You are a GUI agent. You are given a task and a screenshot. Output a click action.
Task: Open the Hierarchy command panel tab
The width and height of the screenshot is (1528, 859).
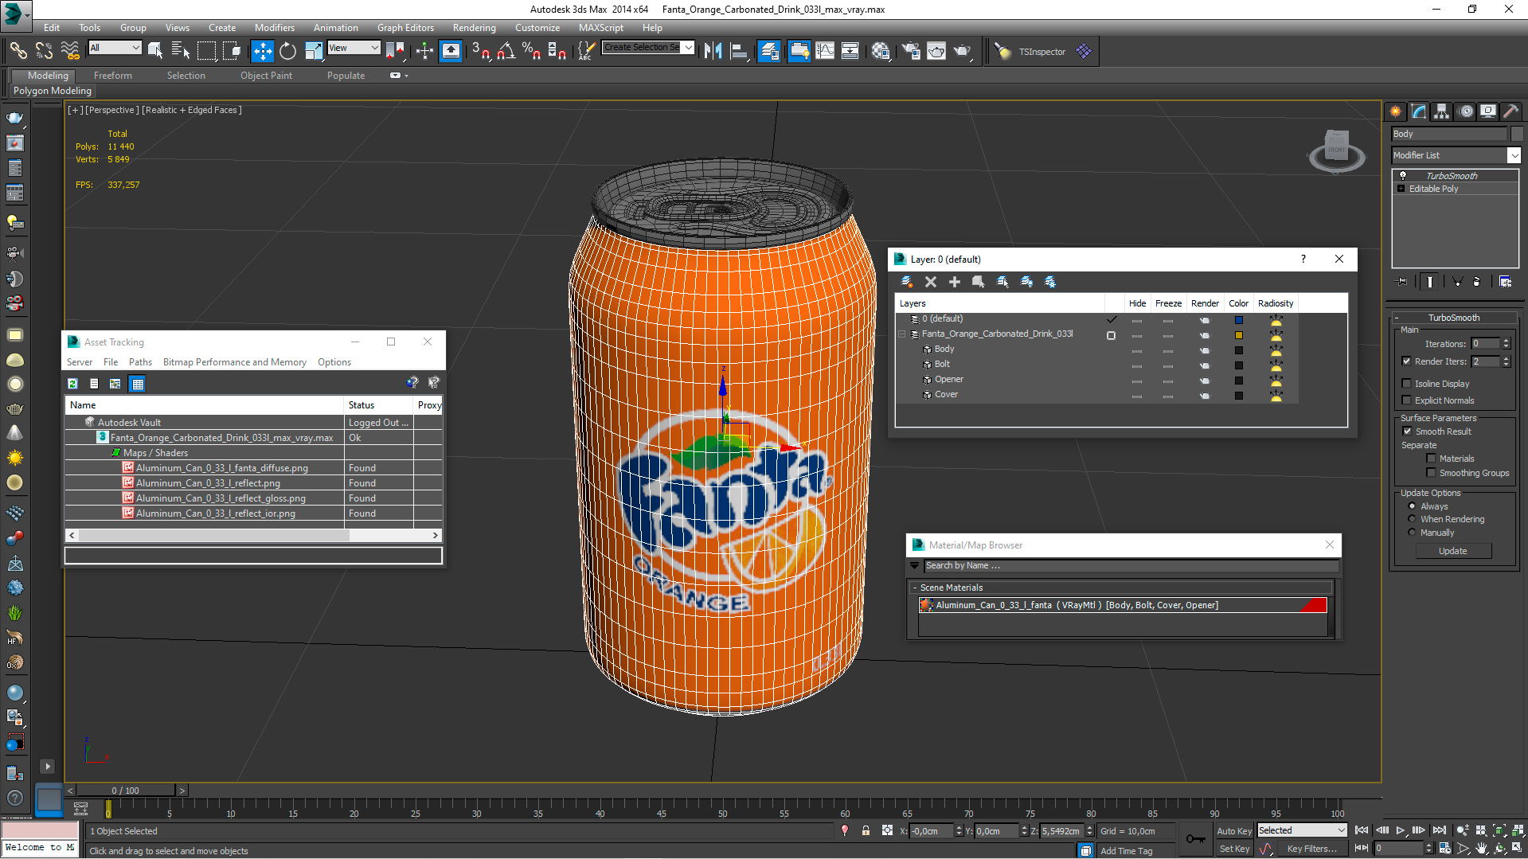pyautogui.click(x=1441, y=111)
